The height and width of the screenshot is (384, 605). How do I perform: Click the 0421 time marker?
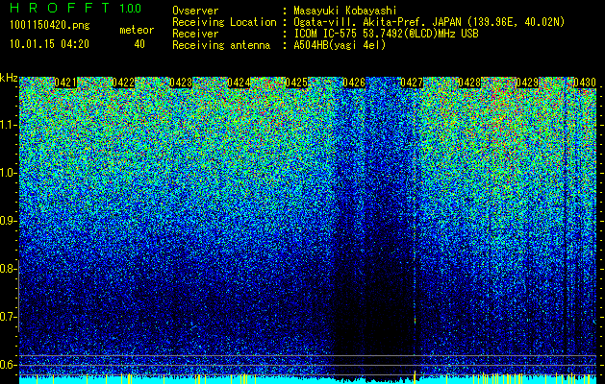65,83
